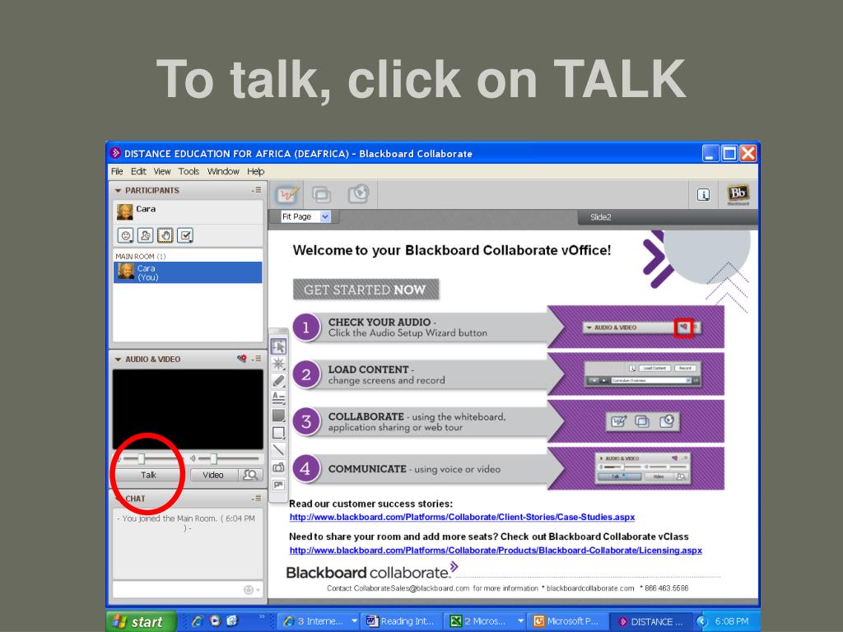Switch to Application Sharing mode icon

pyautogui.click(x=322, y=194)
